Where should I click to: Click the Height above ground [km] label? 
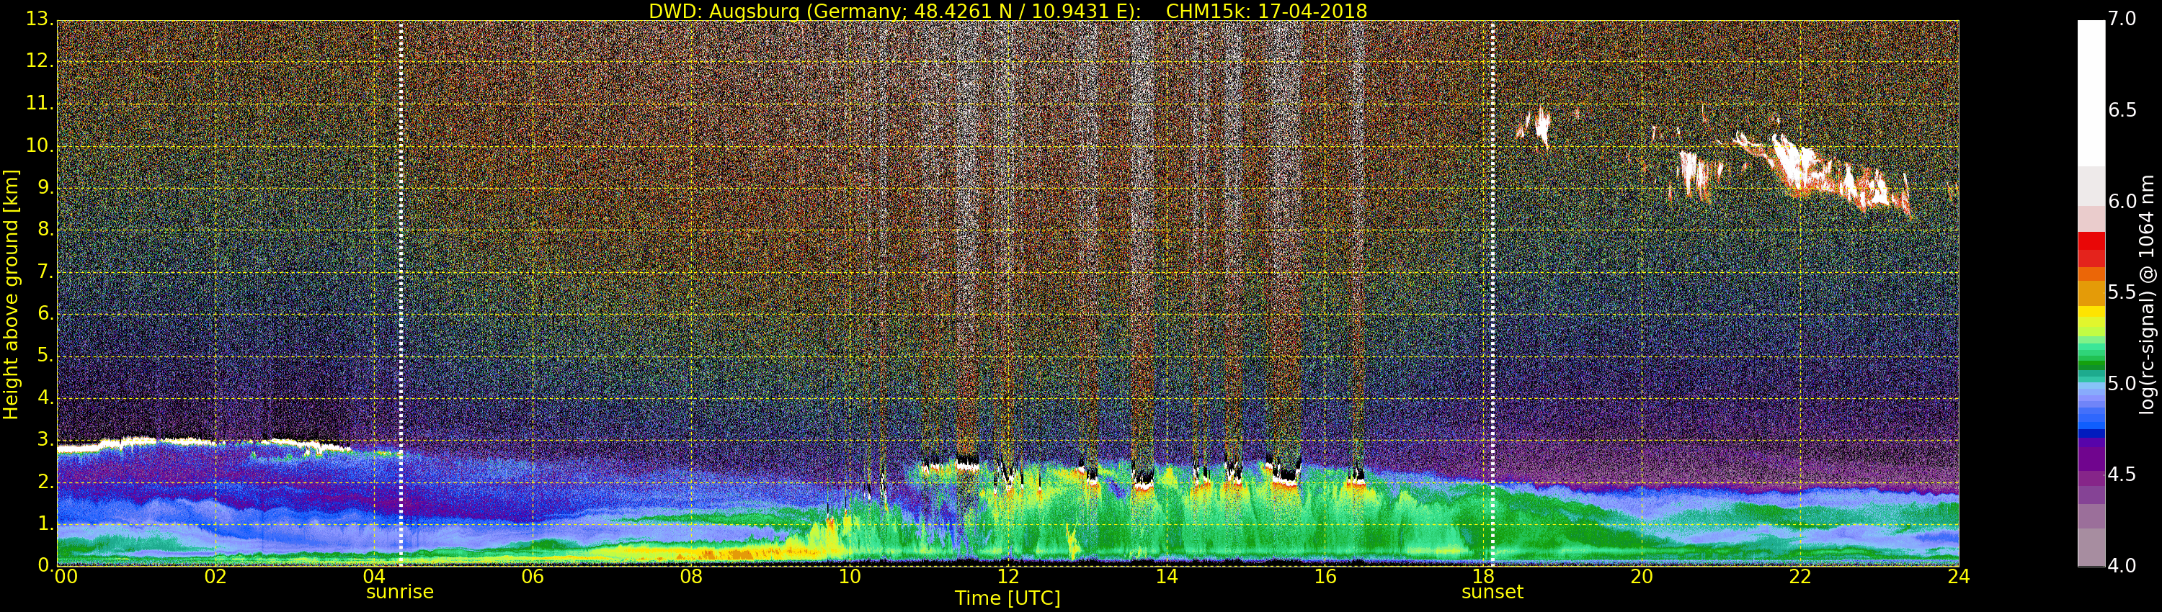(11, 294)
